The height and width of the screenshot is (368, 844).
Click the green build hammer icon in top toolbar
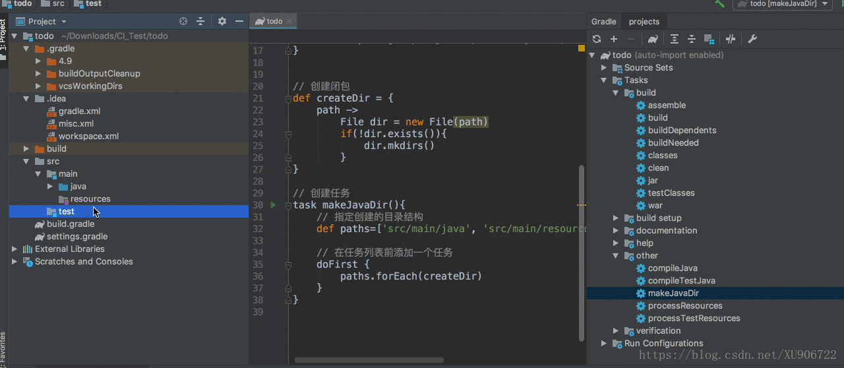click(x=720, y=3)
